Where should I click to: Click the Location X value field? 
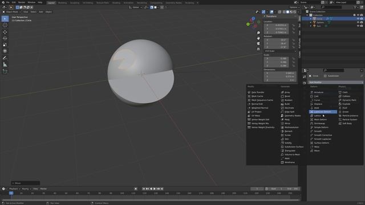[276, 25]
